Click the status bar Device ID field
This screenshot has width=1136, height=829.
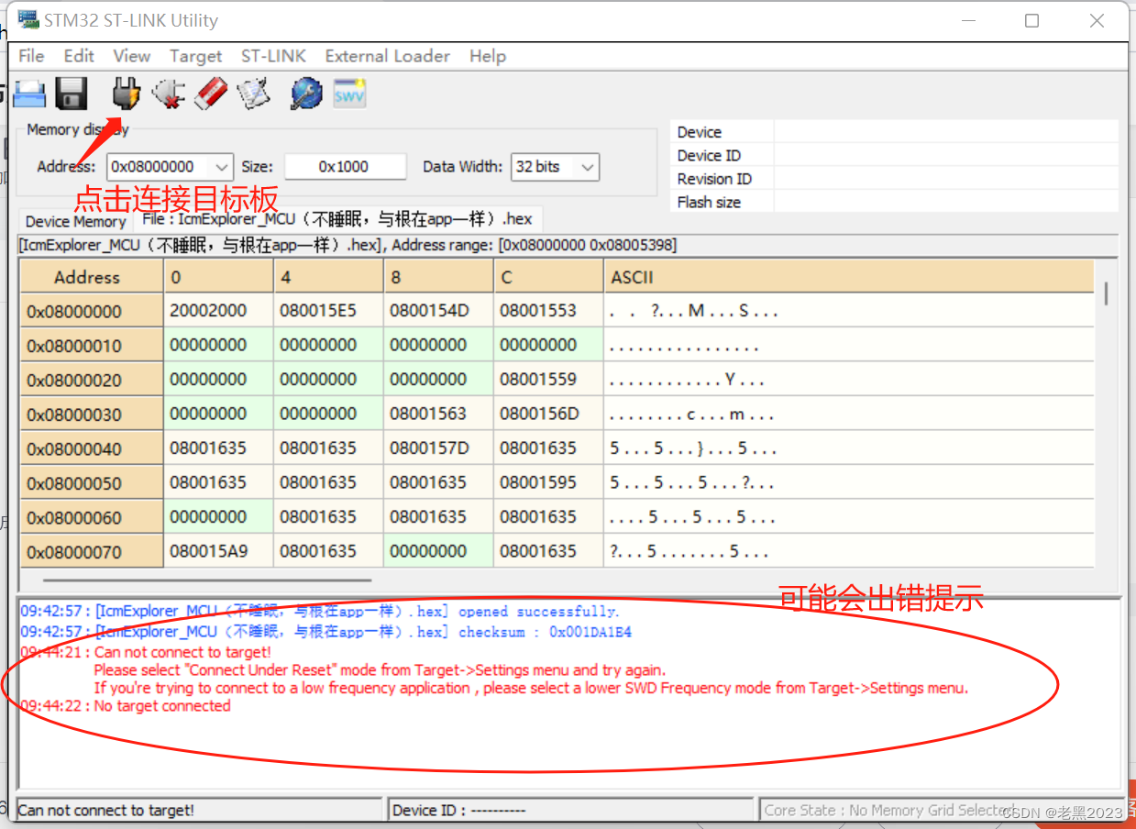point(572,810)
